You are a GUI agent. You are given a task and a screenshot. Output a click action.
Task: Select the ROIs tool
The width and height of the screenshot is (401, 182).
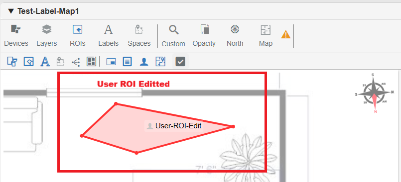[78, 36]
